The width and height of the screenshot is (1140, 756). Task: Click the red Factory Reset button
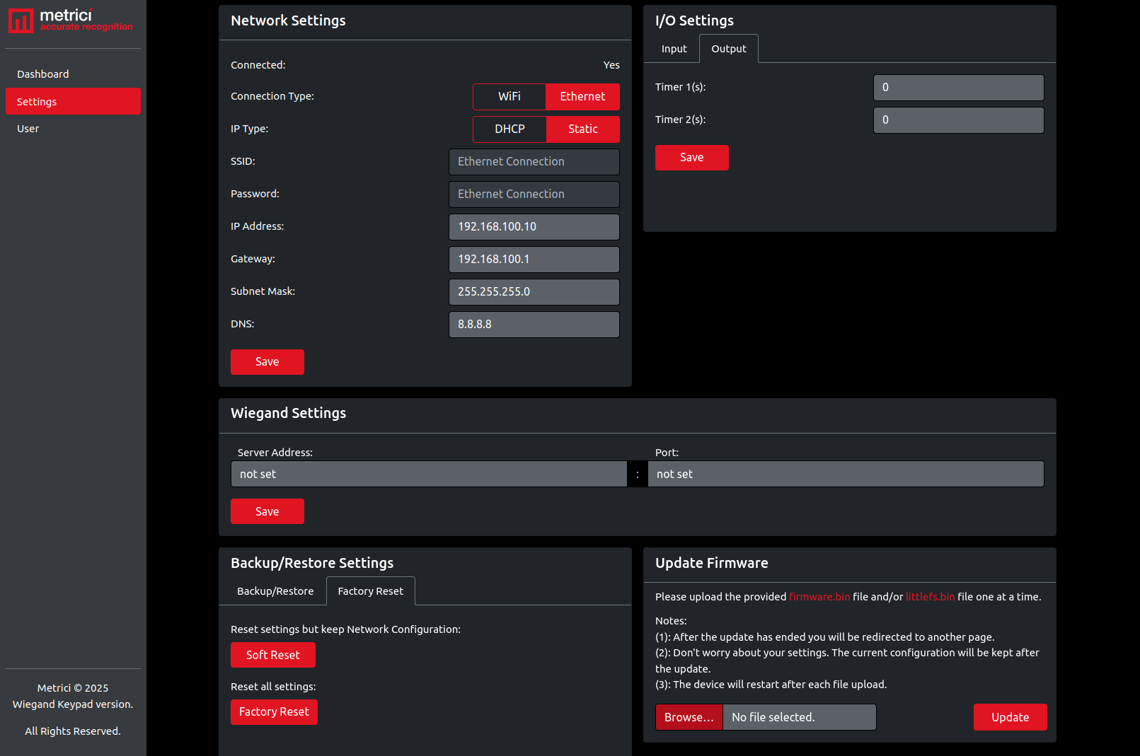click(274, 712)
